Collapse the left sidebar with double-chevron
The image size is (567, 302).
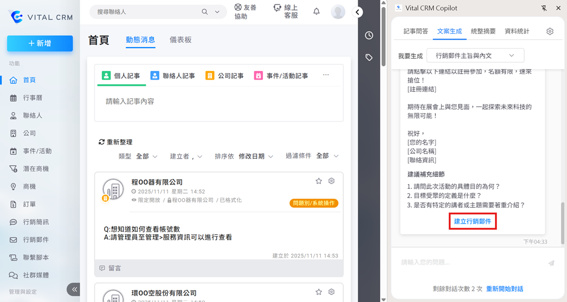pyautogui.click(x=74, y=290)
